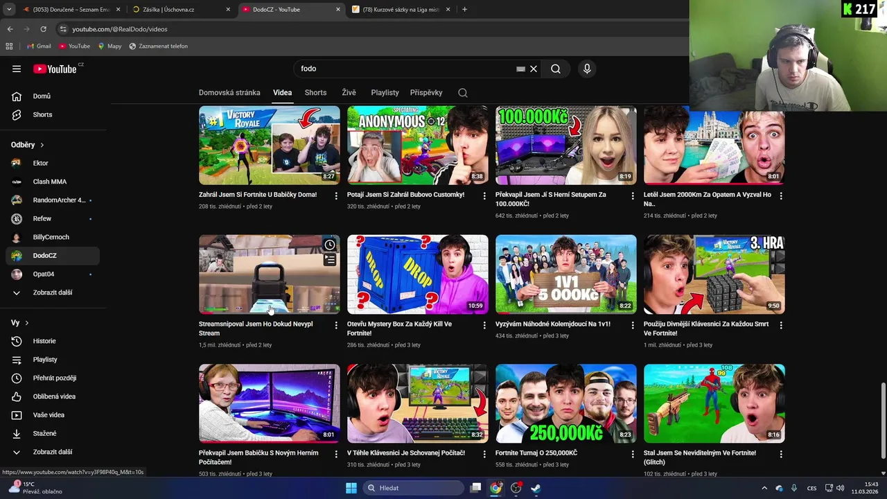Screen dimensions: 887x499
Task: Open the Příspěvky channel tab
Action: [x=426, y=93]
